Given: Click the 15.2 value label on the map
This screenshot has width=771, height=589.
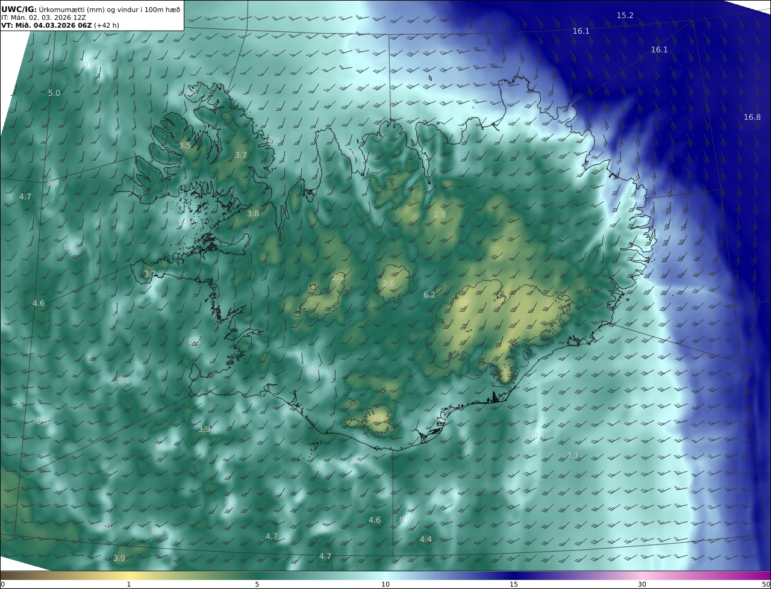Looking at the screenshot, I should (x=625, y=15).
